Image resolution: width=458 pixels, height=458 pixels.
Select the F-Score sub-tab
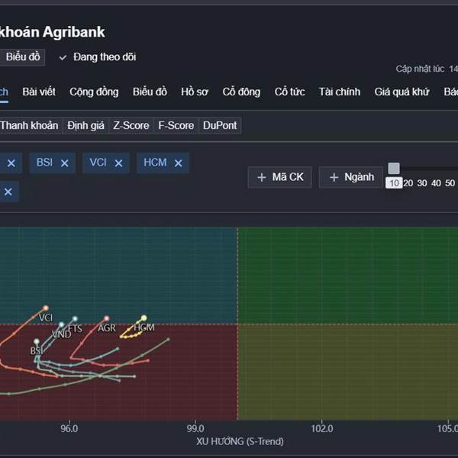tap(176, 126)
